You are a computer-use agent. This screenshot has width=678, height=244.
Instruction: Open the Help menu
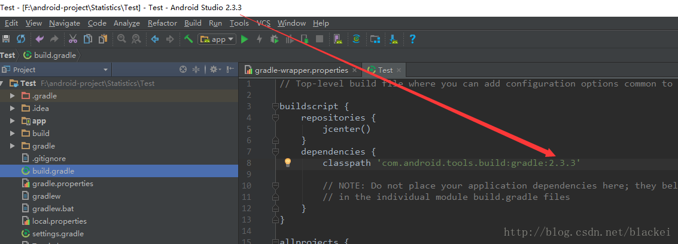tap(321, 23)
